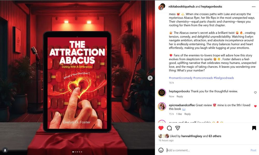
Task: Reply to heptagonbooks comment
Action: pyautogui.click(x=180, y=97)
